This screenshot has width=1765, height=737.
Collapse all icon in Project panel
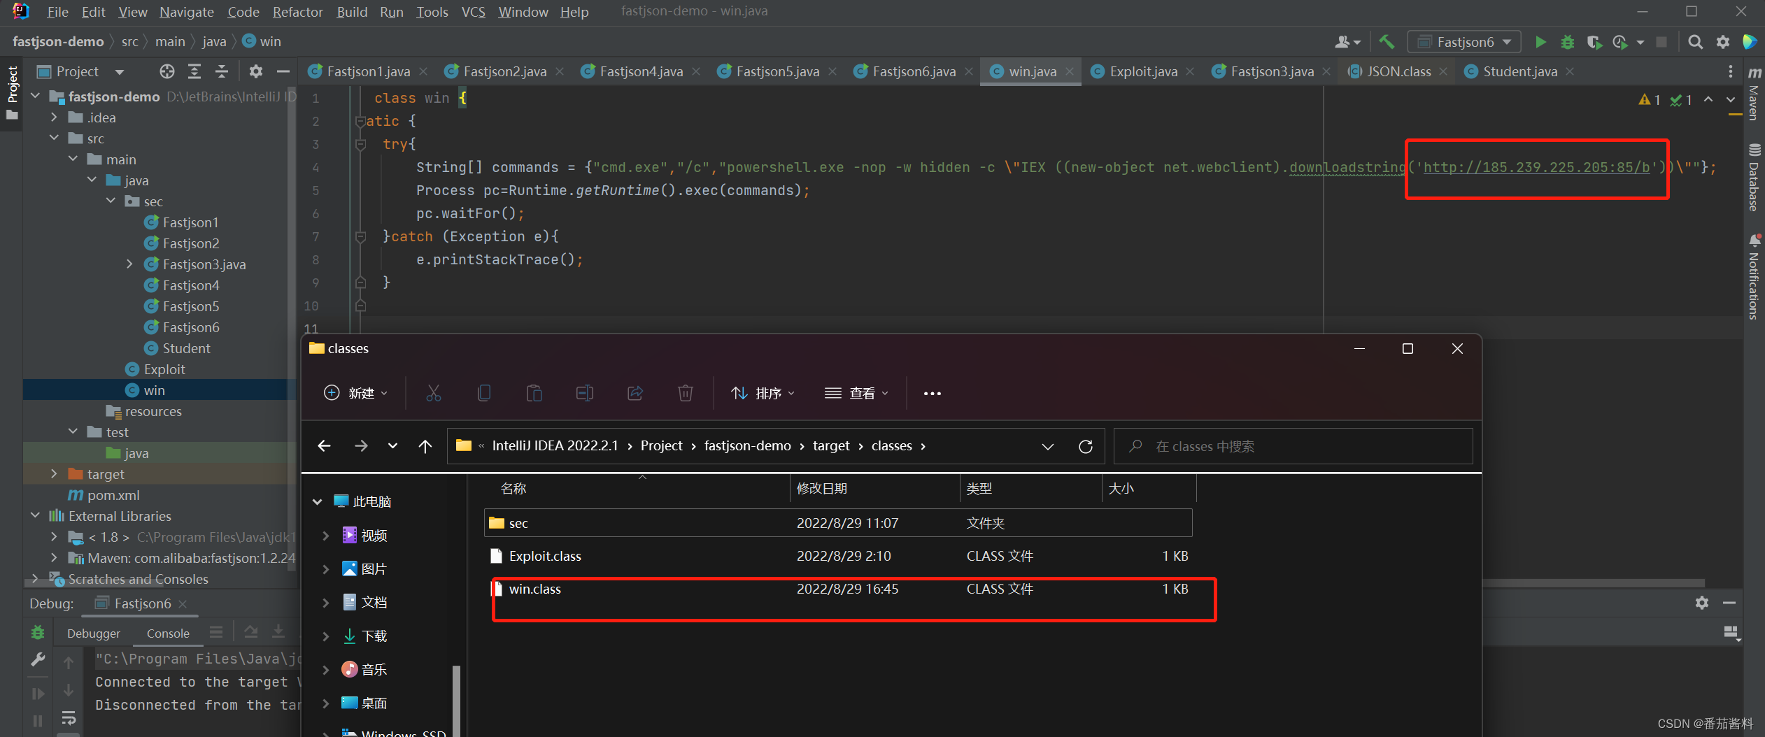tap(221, 71)
